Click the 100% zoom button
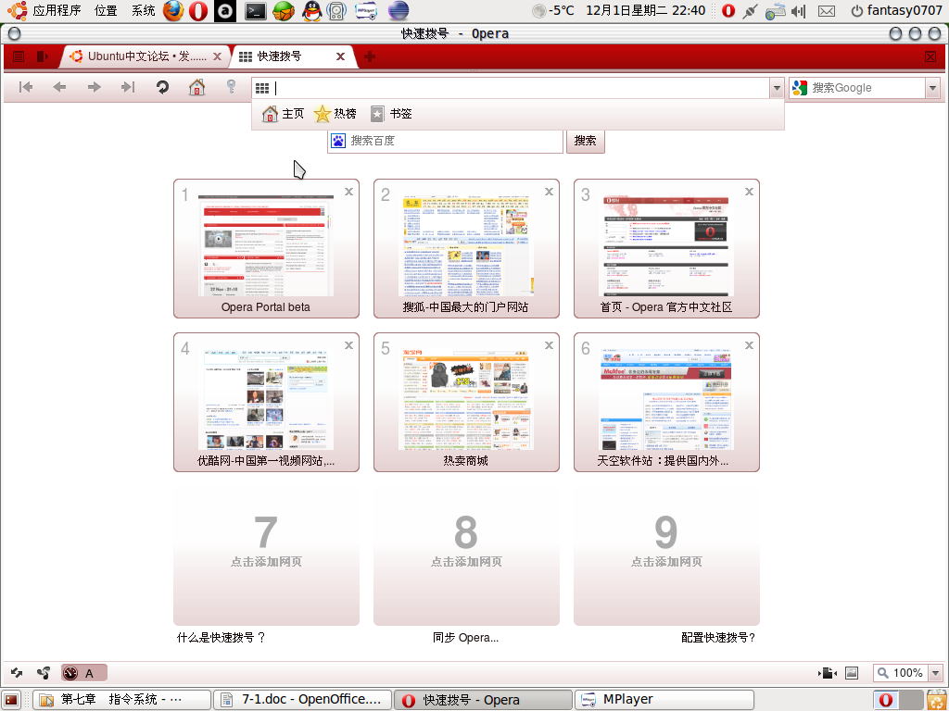The width and height of the screenshot is (949, 711). point(901,673)
